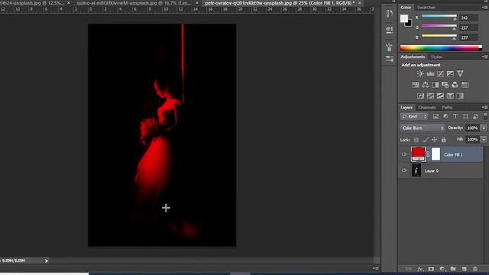This screenshot has height=275, width=489.
Task: Switch to the Paths tab
Action: click(447, 107)
